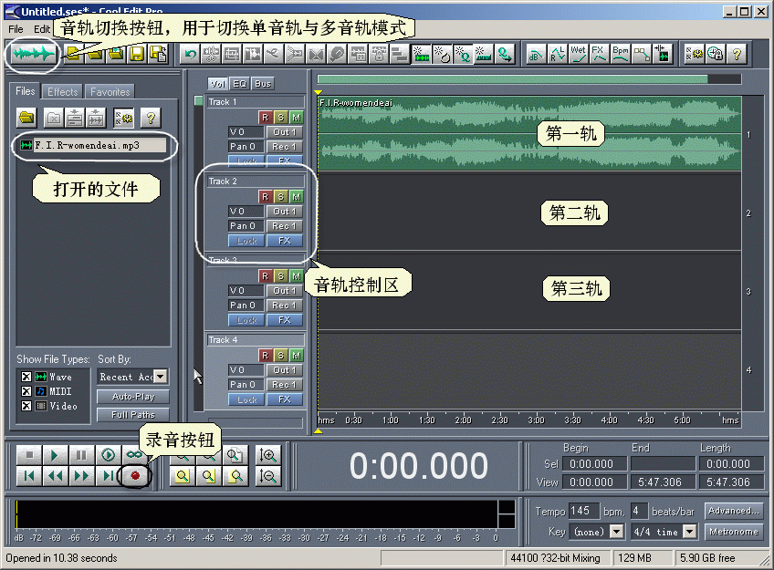774x570 pixels.
Task: Solo Track 3 with S button
Action: click(x=281, y=276)
